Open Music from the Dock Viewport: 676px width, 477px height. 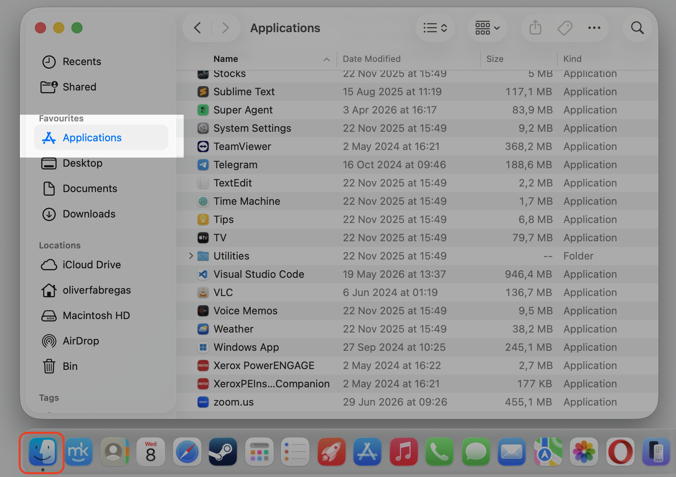click(x=403, y=452)
